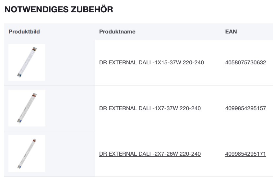Click the 220-240 voltage text in second product link
The image size is (273, 183).
pyautogui.click(x=190, y=108)
